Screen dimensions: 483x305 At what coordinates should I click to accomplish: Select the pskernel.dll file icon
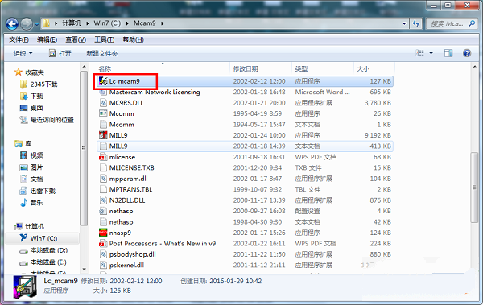tap(103, 266)
